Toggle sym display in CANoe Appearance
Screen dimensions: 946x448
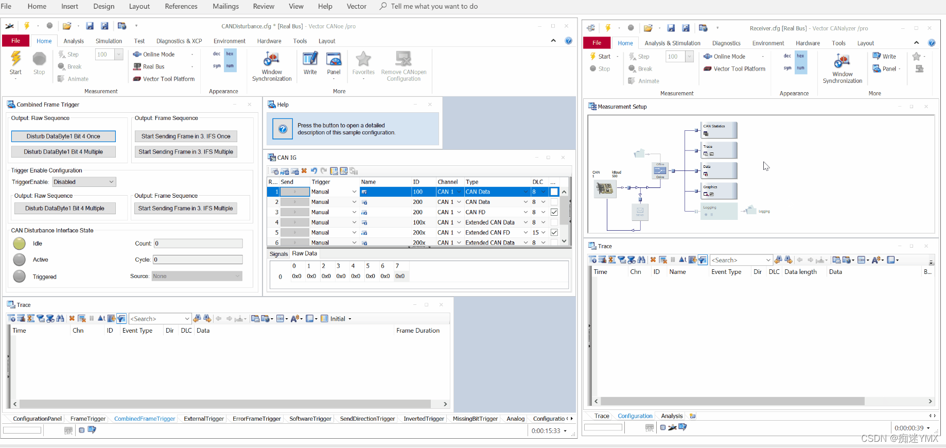[x=217, y=66]
